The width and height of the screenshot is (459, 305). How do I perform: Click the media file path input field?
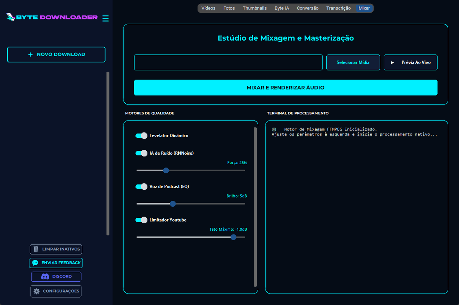(x=228, y=62)
